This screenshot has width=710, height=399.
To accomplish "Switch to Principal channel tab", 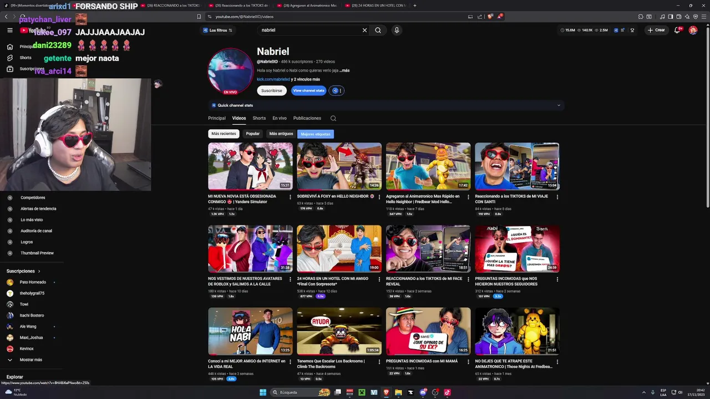I will 217,118.
